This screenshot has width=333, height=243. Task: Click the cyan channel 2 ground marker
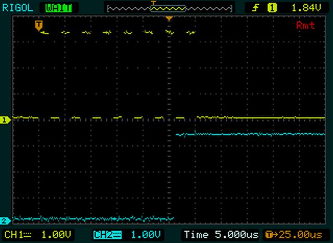pos(5,221)
